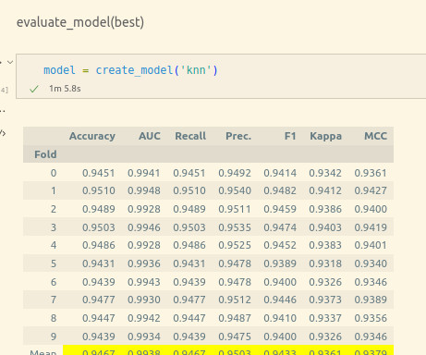Select fold 1 precision value 0.9540
Screen dimensions: 426x355
point(235,190)
